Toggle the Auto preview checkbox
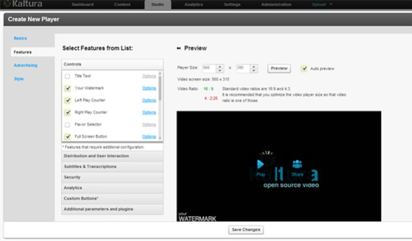 304,68
